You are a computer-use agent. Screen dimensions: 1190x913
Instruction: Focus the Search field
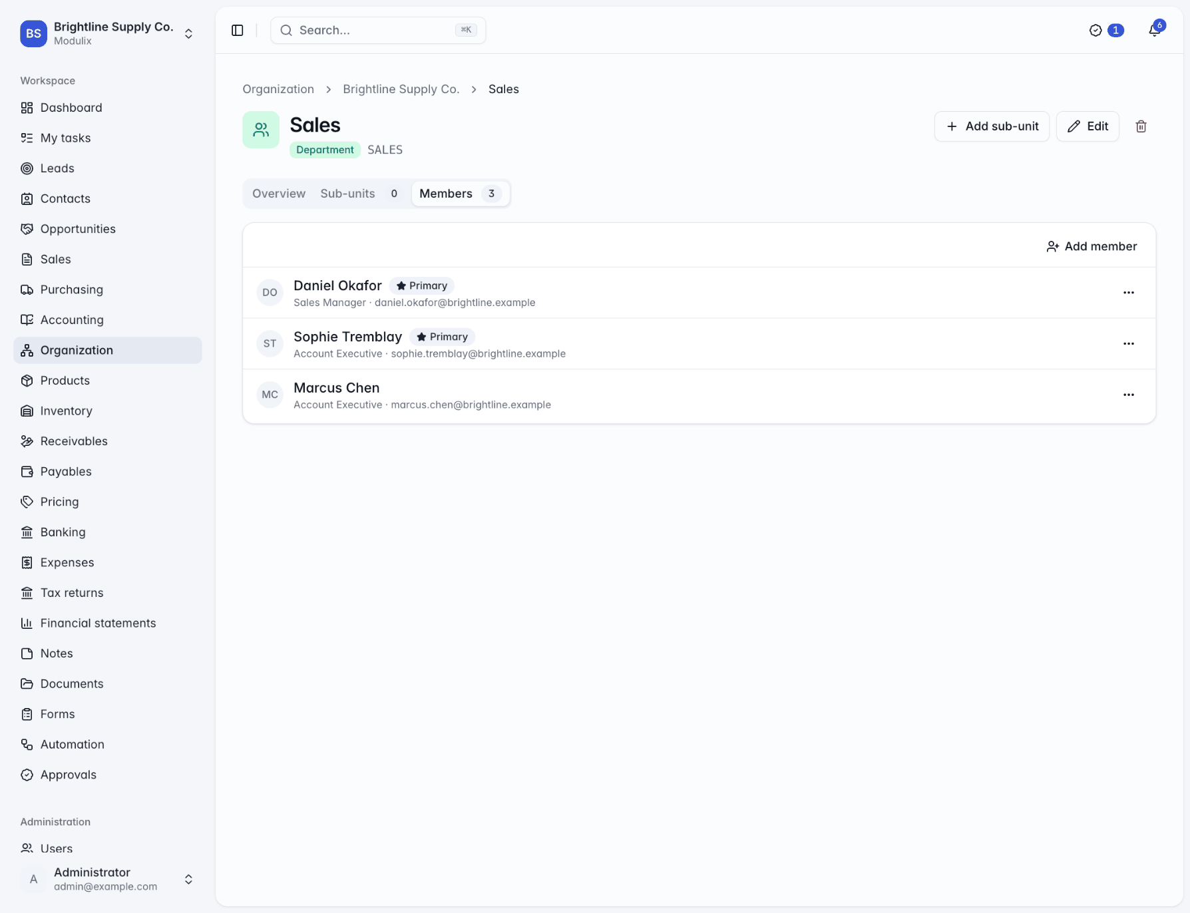tap(378, 31)
